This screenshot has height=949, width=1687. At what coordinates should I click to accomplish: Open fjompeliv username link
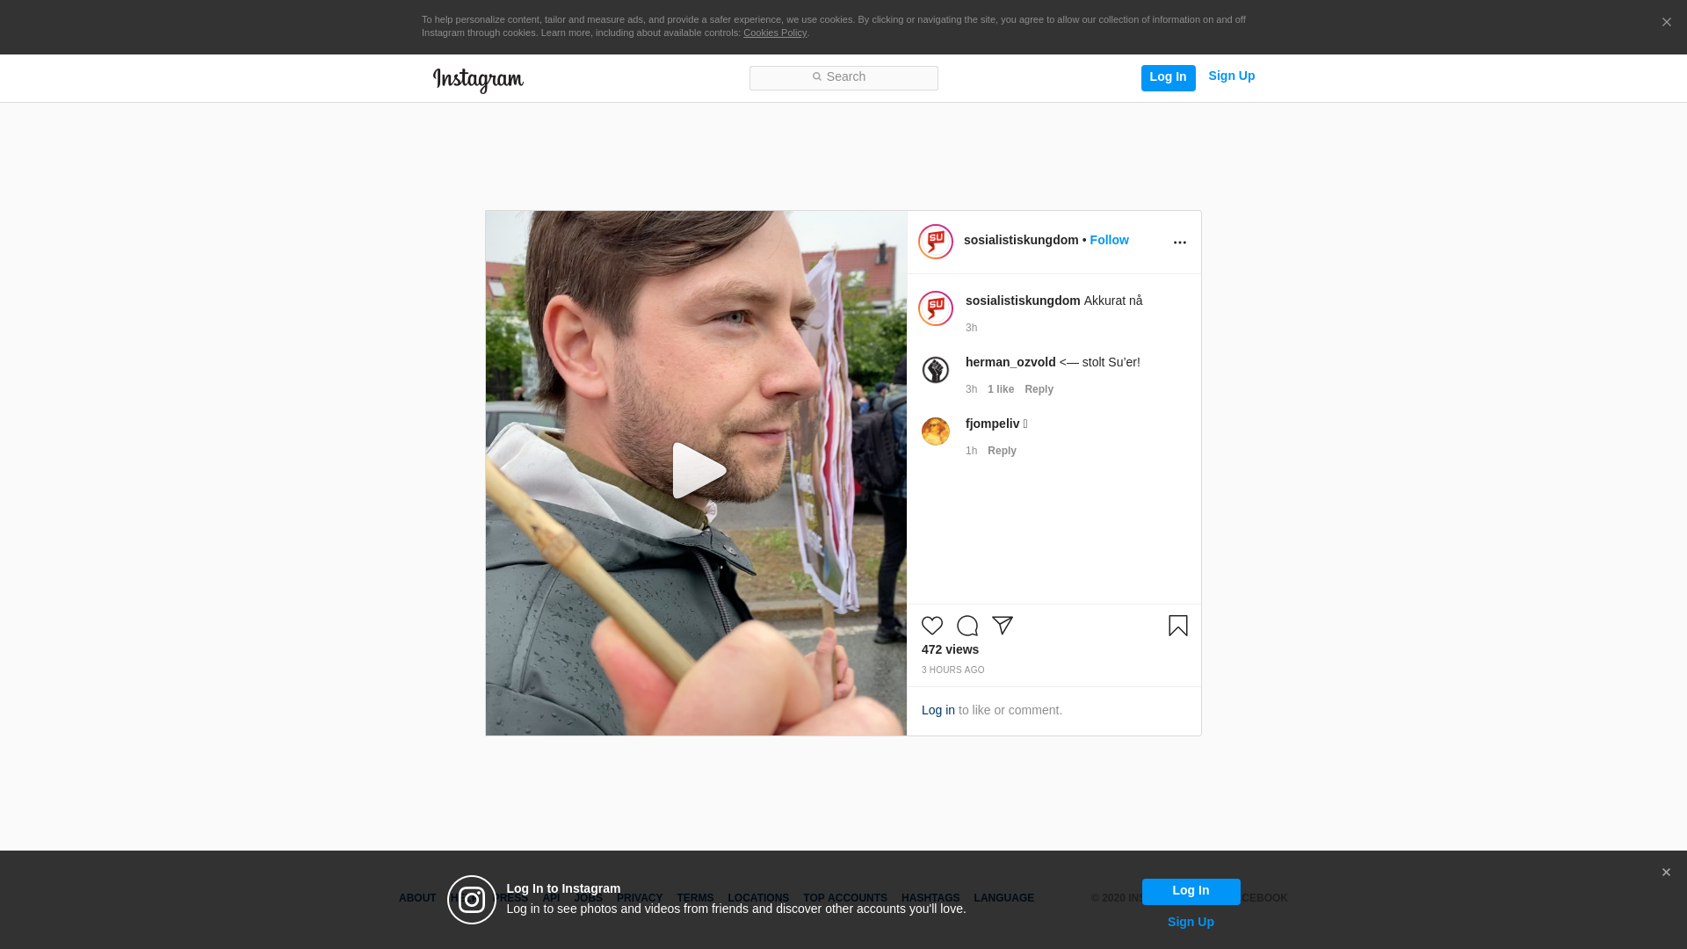pyautogui.click(x=992, y=424)
